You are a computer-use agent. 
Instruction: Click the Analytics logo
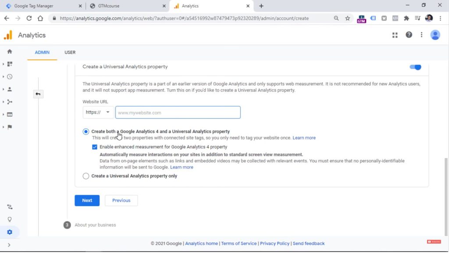click(x=8, y=35)
